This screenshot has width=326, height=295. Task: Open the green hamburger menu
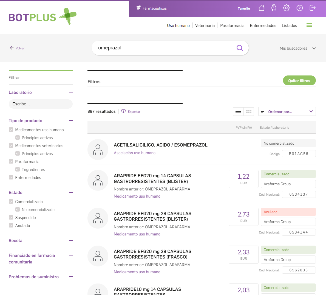309,25
